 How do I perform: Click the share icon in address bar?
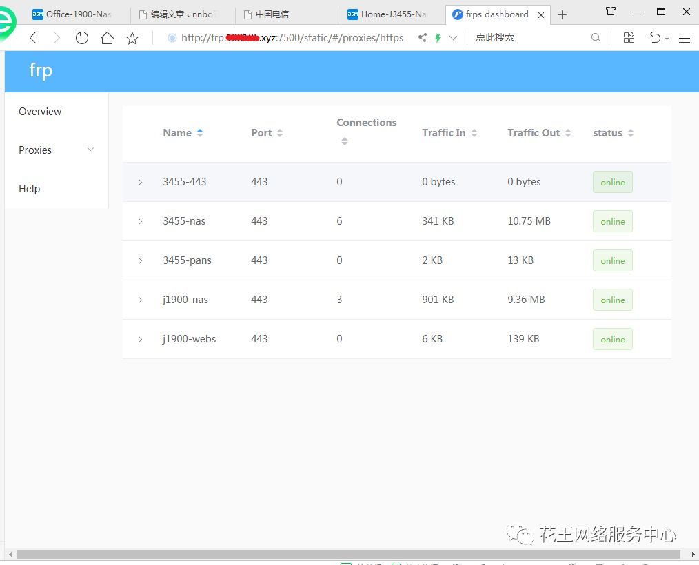pyautogui.click(x=423, y=38)
